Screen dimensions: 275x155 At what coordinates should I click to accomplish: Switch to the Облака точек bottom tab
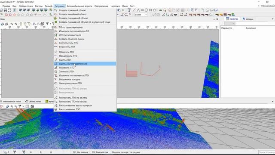pos(33,102)
